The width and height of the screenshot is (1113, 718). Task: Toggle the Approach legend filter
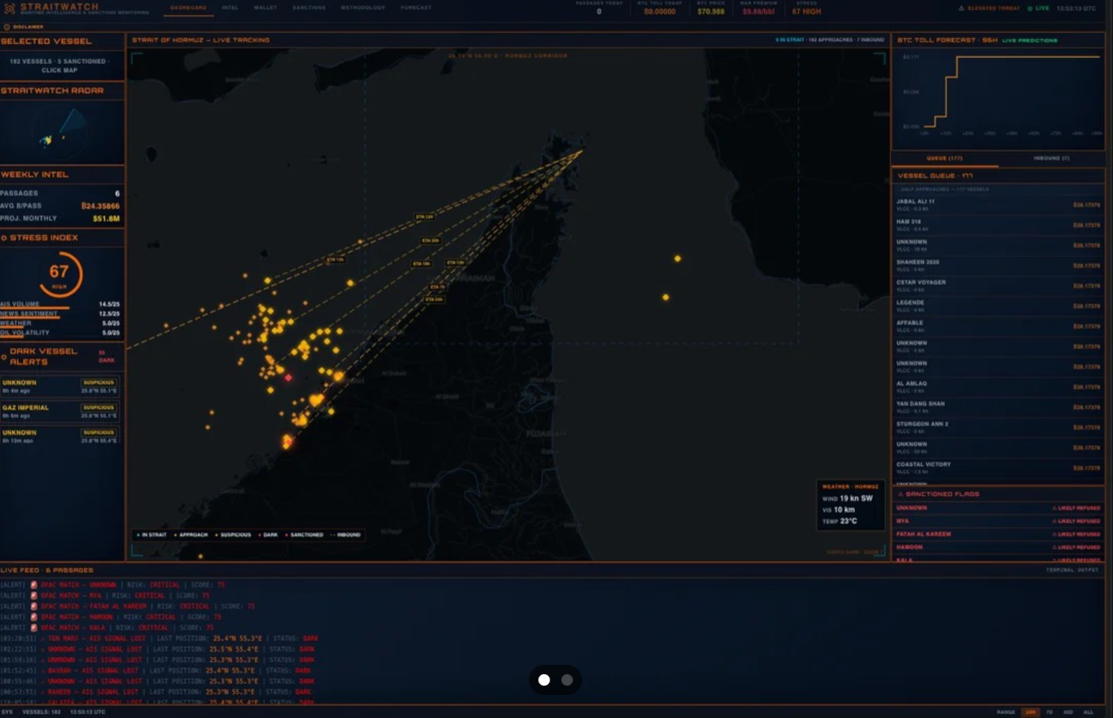point(191,535)
